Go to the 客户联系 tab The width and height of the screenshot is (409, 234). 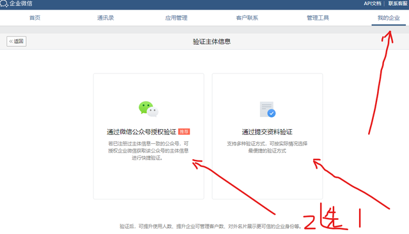pyautogui.click(x=247, y=18)
